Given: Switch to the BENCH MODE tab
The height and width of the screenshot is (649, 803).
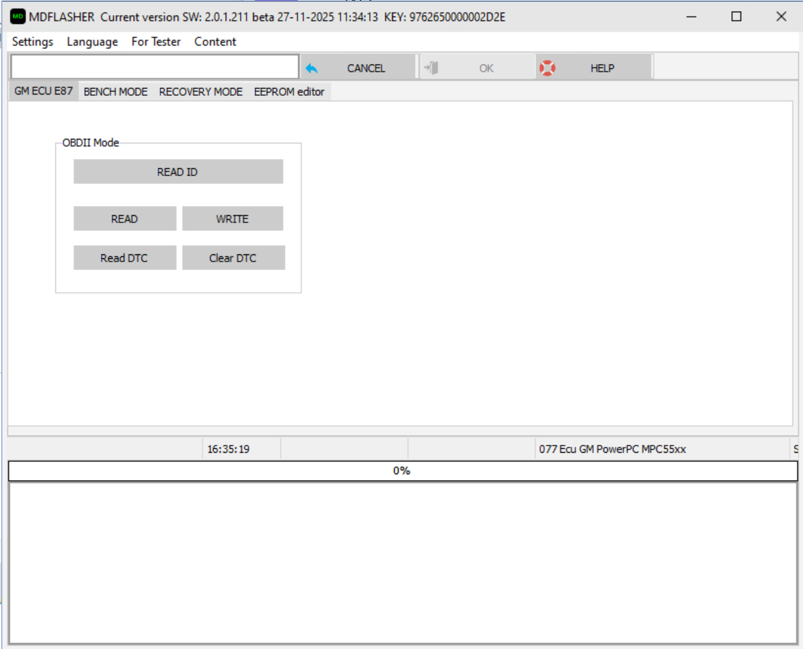Looking at the screenshot, I should pos(115,92).
